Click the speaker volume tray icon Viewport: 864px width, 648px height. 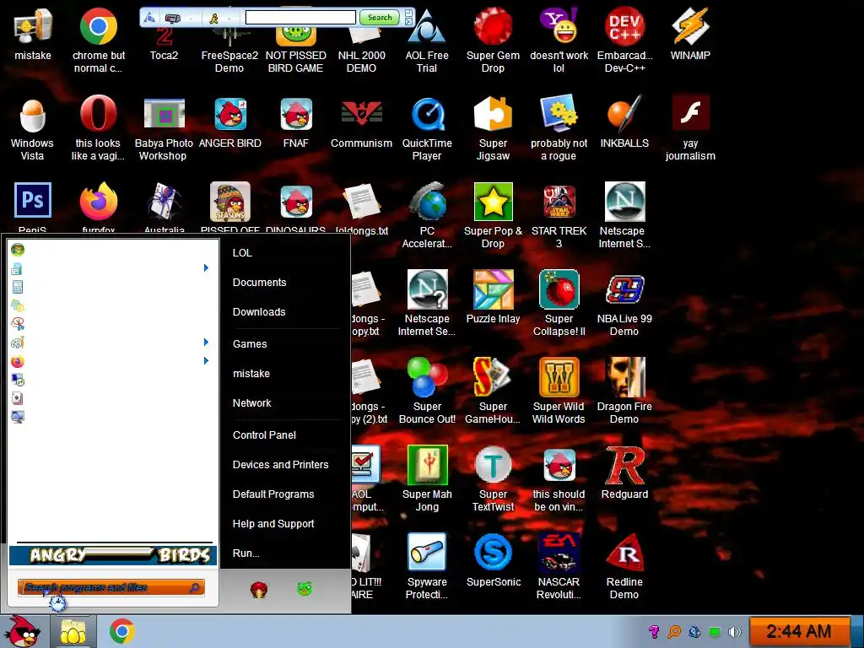pyautogui.click(x=735, y=631)
